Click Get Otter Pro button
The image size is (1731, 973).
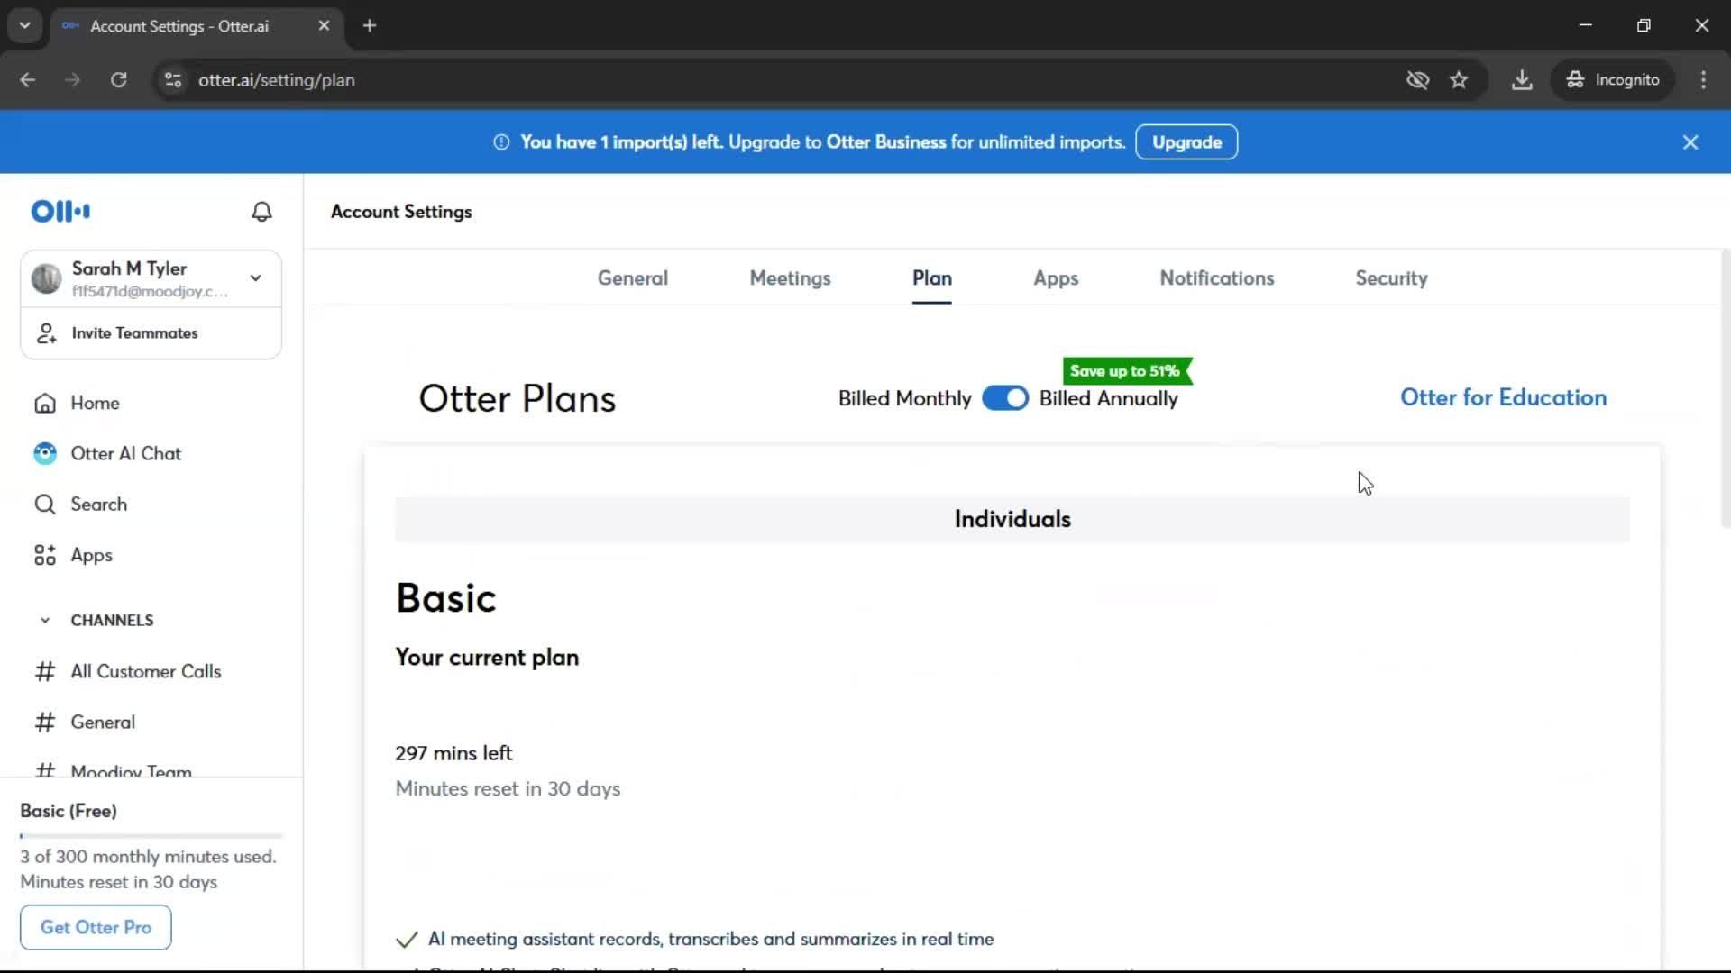96,928
